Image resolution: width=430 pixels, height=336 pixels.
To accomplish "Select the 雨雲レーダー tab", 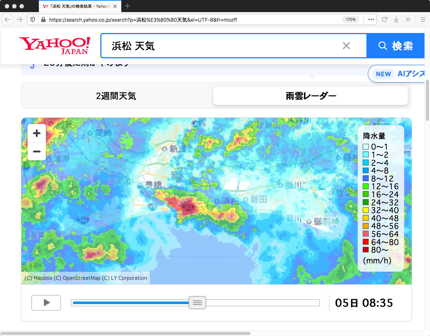I will [x=311, y=96].
